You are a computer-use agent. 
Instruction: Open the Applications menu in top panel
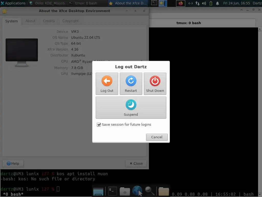[x=14, y=3]
